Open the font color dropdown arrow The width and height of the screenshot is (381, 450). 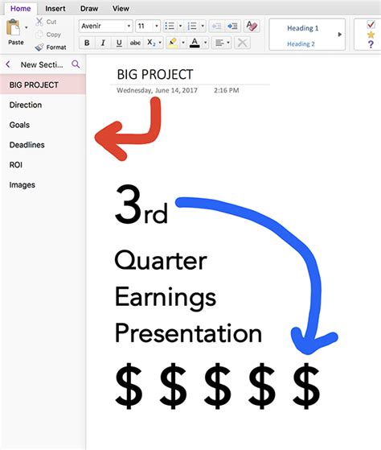(206, 43)
